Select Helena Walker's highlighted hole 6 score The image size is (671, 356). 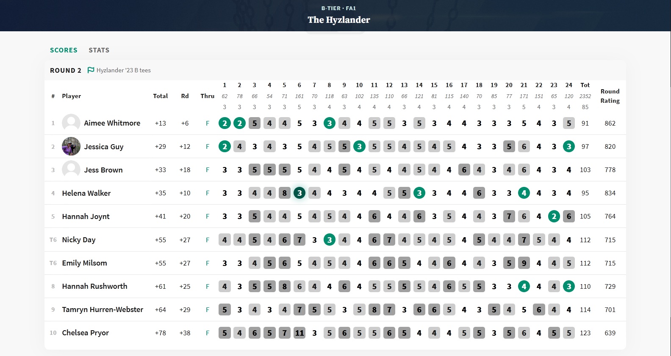(x=299, y=193)
